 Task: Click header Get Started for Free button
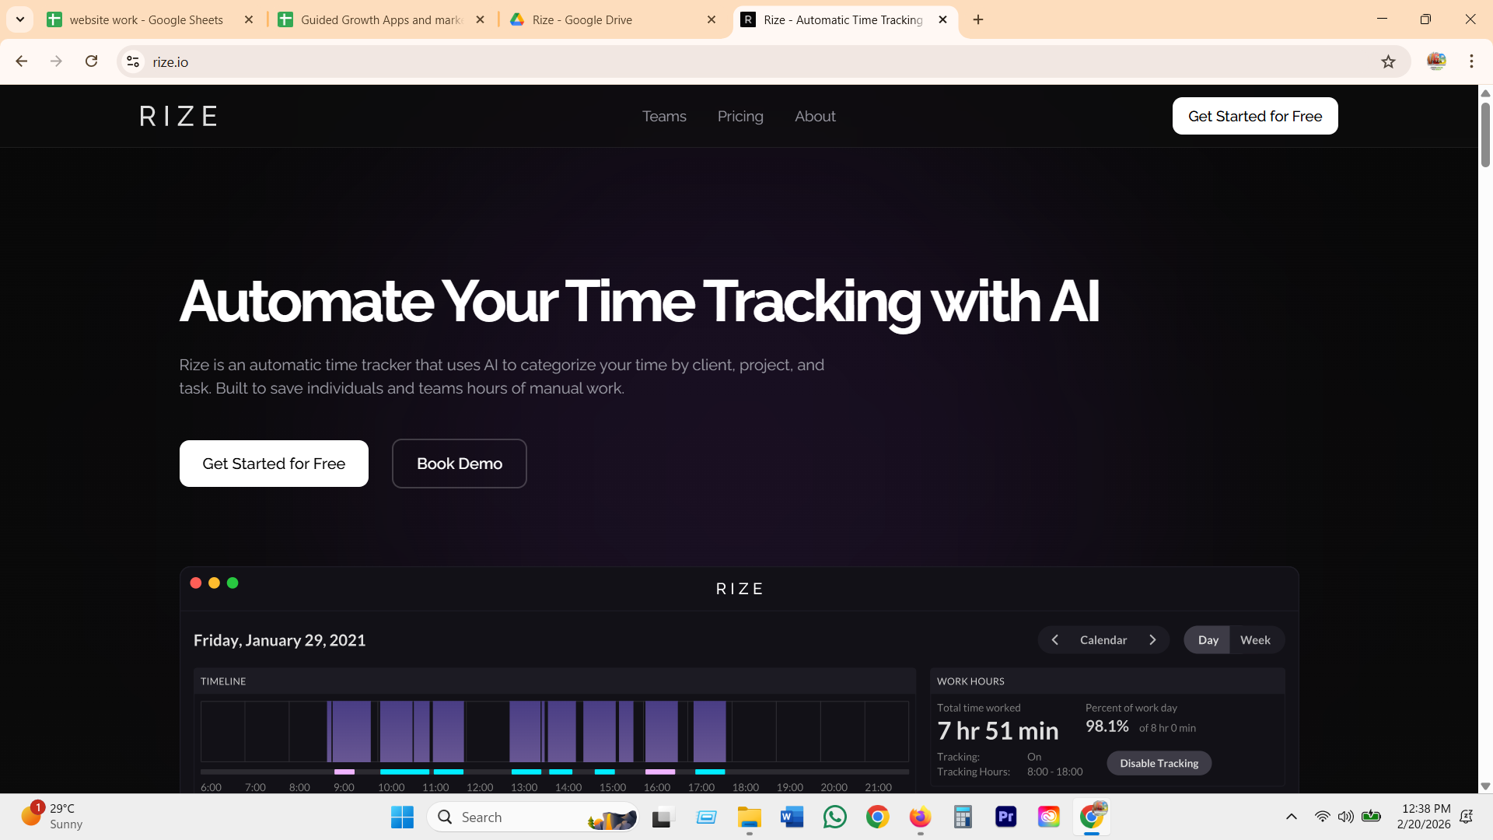1255,116
